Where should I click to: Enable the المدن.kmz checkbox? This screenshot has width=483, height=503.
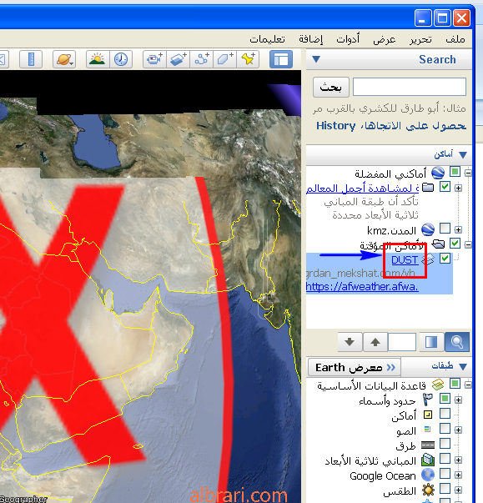[x=445, y=229]
